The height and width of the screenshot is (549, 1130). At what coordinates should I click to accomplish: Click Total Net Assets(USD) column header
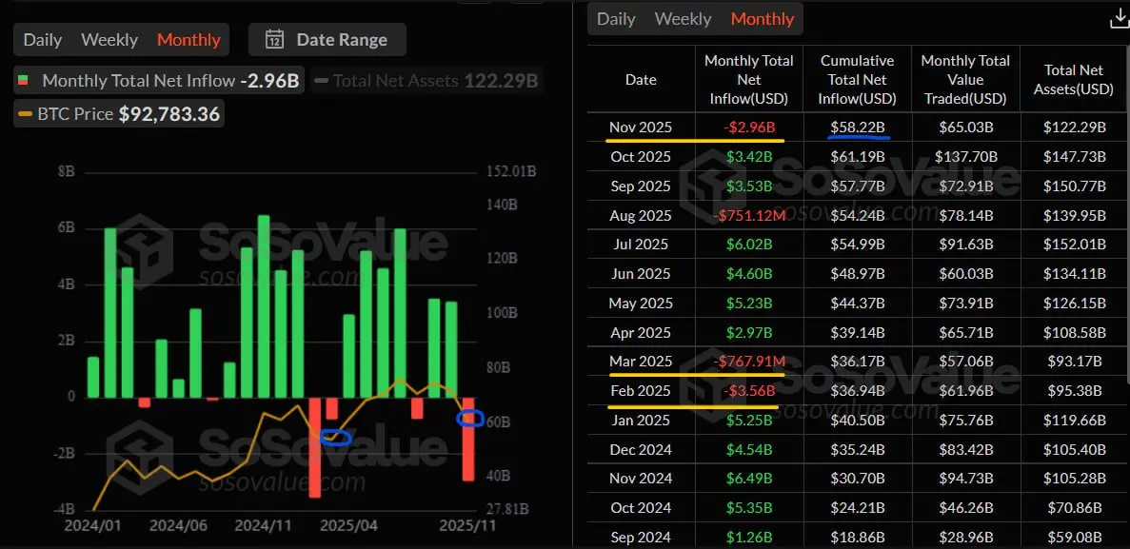(x=1074, y=79)
